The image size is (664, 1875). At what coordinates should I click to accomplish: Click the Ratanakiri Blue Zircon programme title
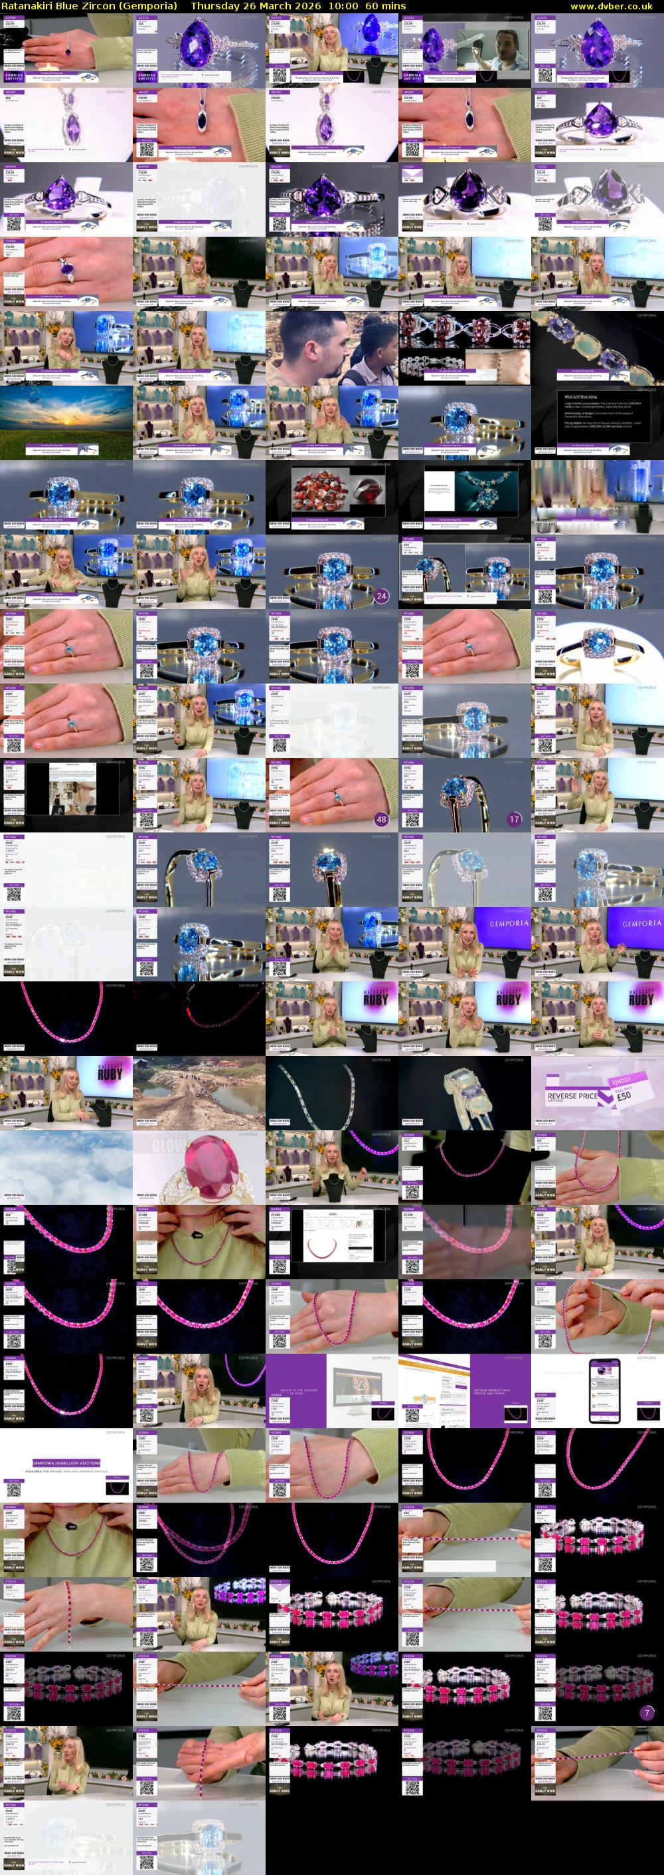click(89, 6)
